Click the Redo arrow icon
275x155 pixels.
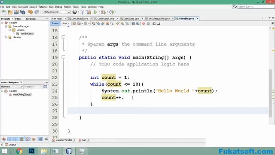click(x=37, y=12)
